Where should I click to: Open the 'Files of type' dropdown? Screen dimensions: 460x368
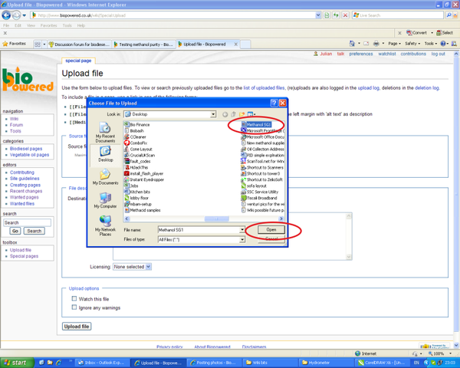240,239
